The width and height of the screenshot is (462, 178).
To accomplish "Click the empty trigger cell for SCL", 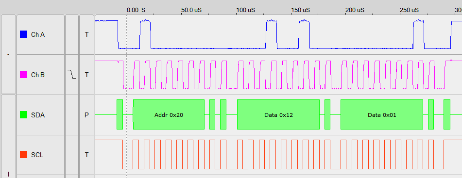I will (72, 155).
